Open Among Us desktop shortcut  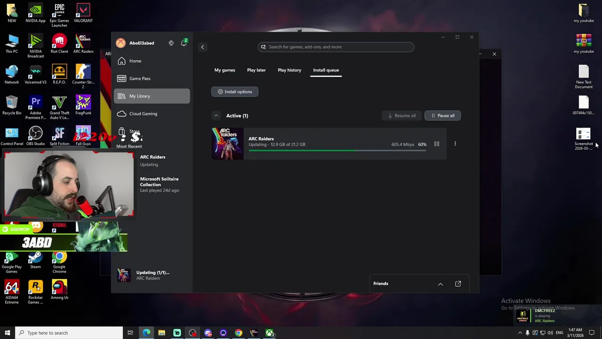59,290
